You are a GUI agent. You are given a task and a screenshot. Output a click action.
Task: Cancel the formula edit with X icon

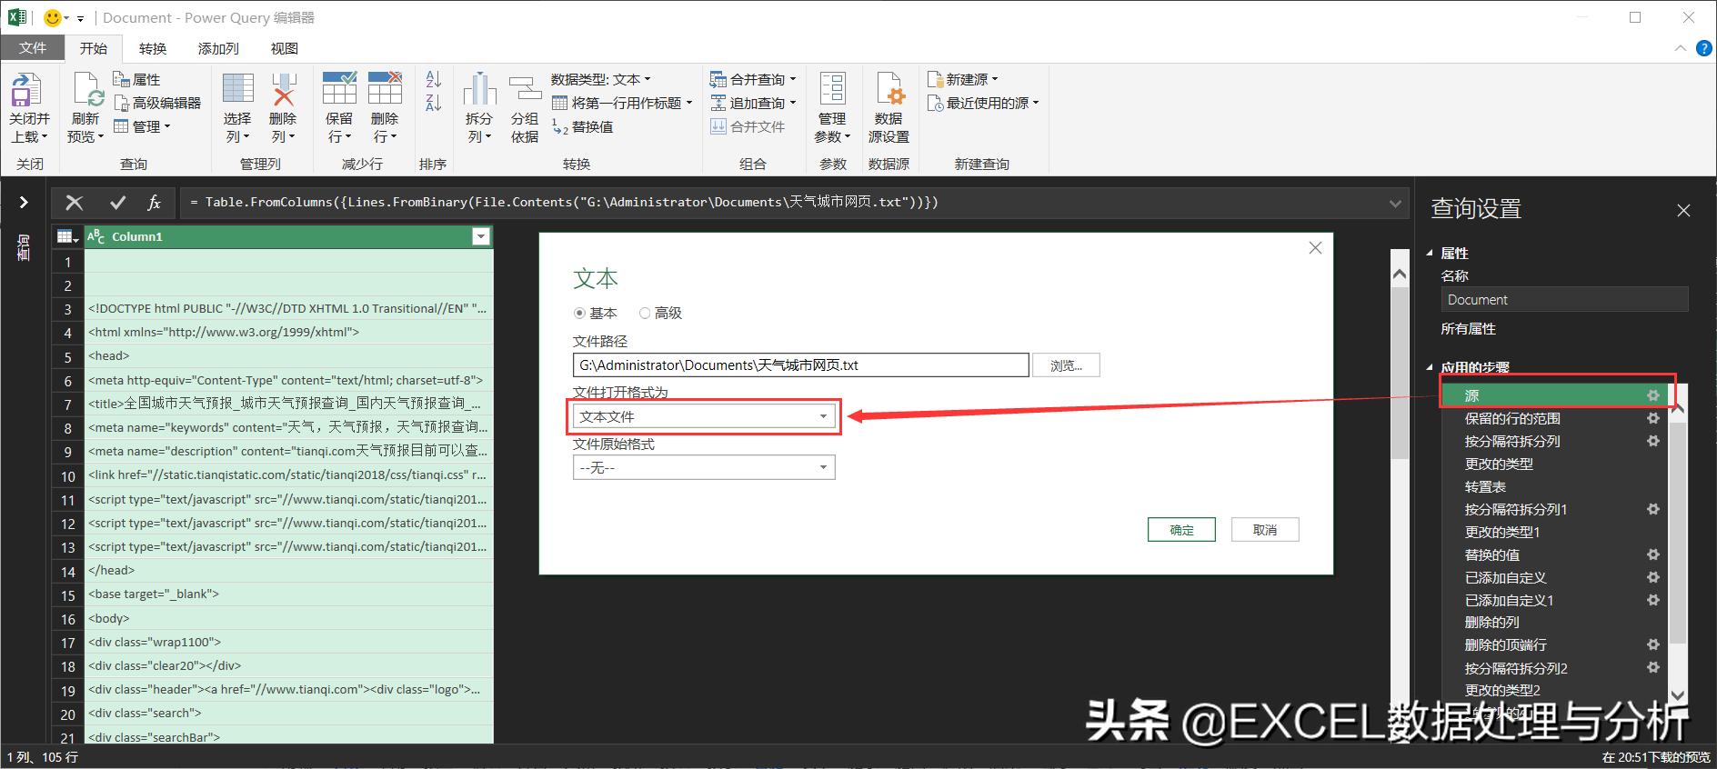pos(75,203)
